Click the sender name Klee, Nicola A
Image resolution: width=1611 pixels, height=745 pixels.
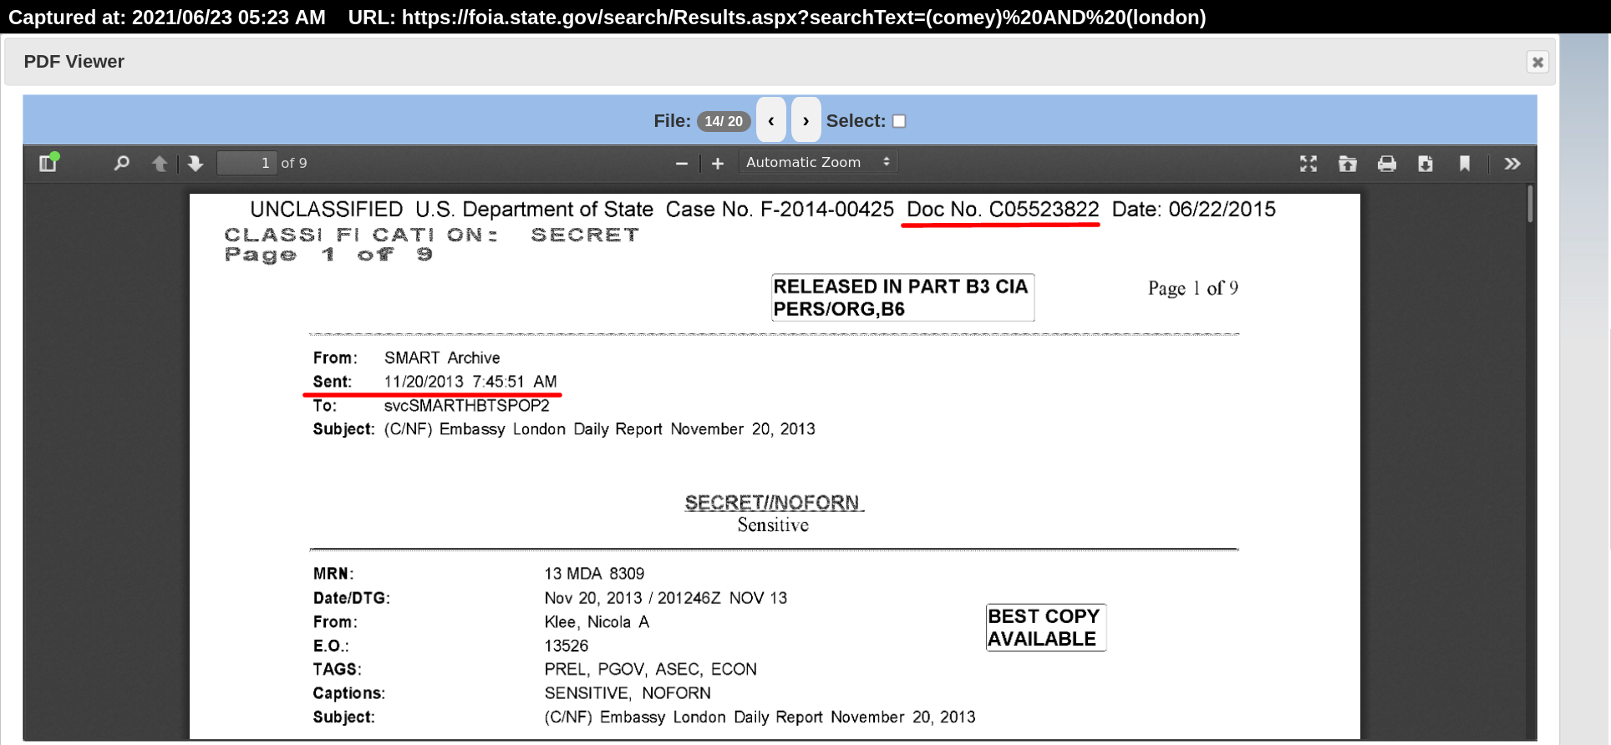[x=597, y=622]
